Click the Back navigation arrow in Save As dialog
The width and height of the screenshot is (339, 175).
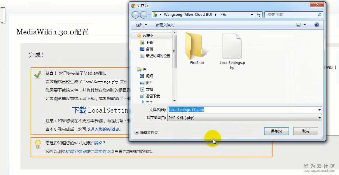pyautogui.click(x=136, y=15)
